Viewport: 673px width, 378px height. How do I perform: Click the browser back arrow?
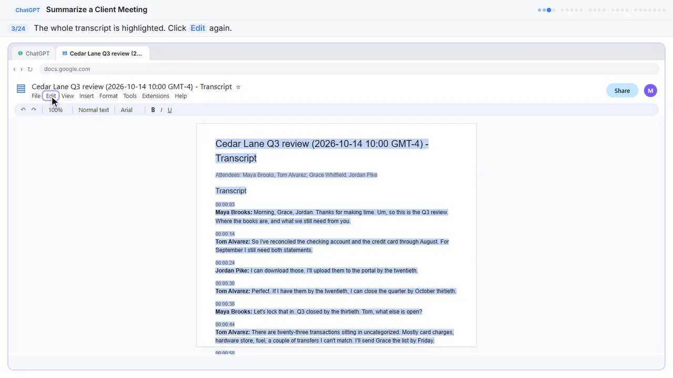14,69
